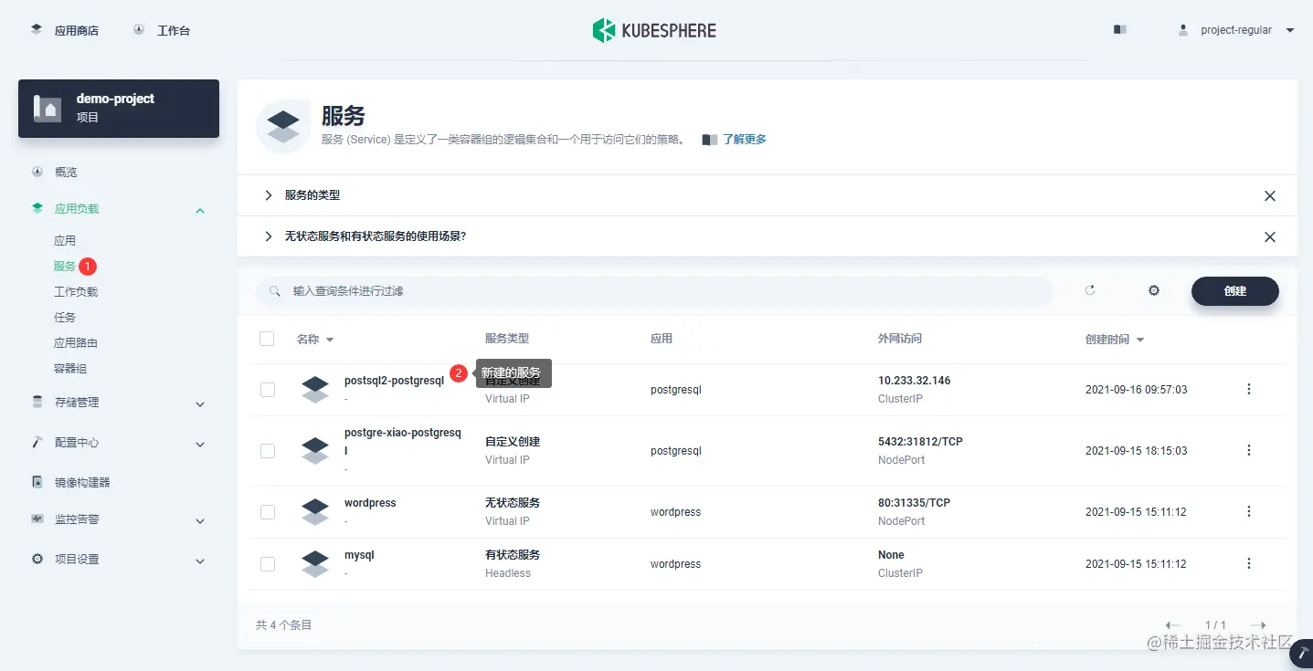Focus the filter search input field

654,291
